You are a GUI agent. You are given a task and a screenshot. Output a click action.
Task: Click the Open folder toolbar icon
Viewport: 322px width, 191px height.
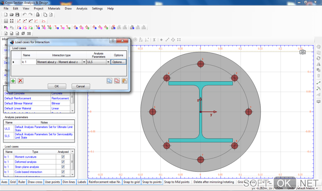(12, 14)
